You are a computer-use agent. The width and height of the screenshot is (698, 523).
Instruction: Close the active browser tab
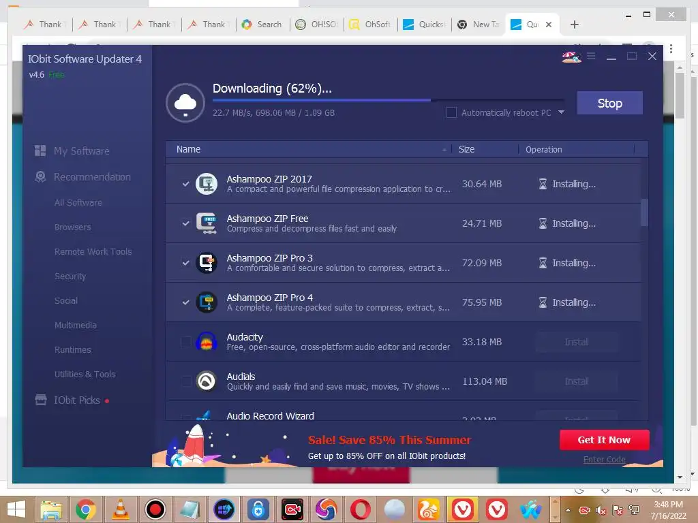coord(549,25)
